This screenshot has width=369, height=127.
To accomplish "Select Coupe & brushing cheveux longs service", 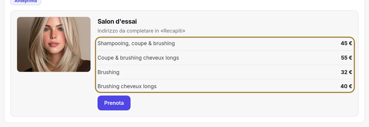I will [x=225, y=58].
